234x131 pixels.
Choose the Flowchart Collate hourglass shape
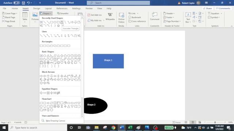pos(62,106)
